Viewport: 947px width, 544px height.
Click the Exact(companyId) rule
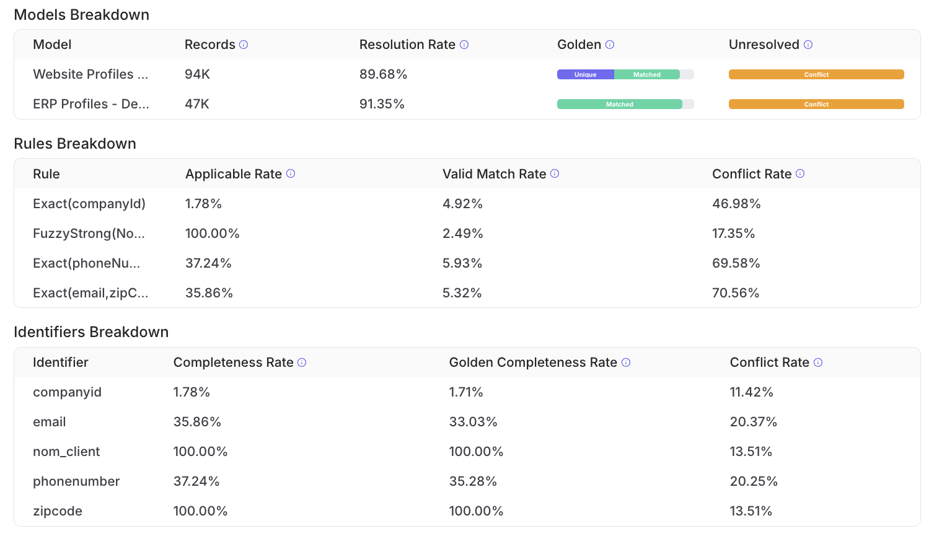[x=89, y=204]
